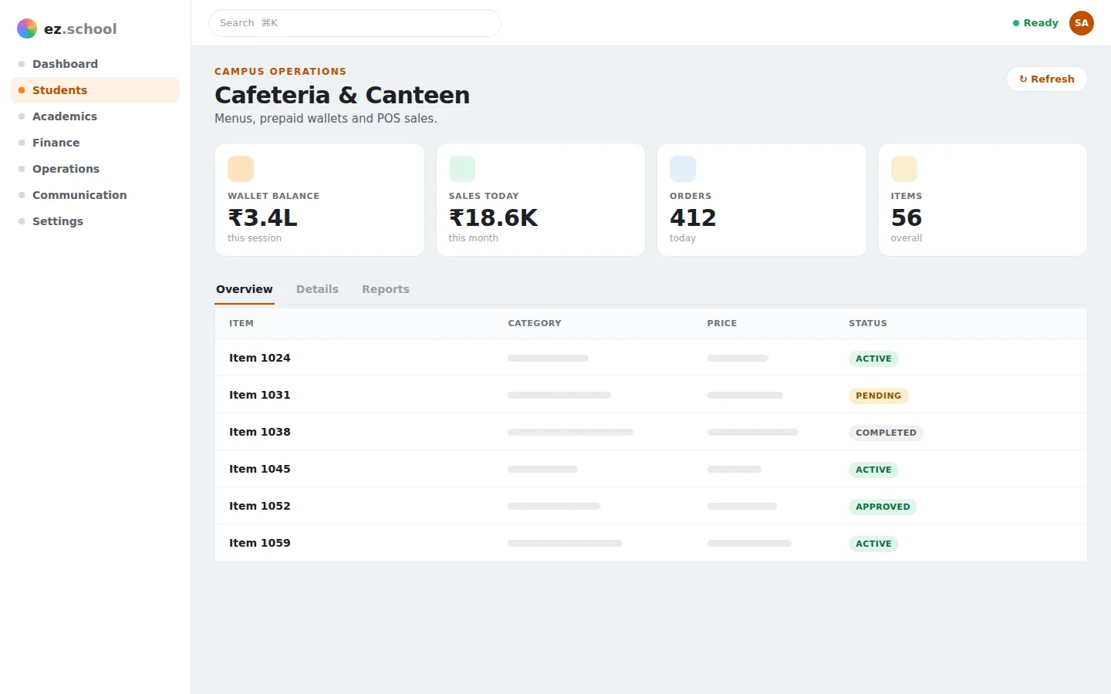This screenshot has width=1111, height=694.
Task: Click the green Sales Today card icon
Action: 462,169
